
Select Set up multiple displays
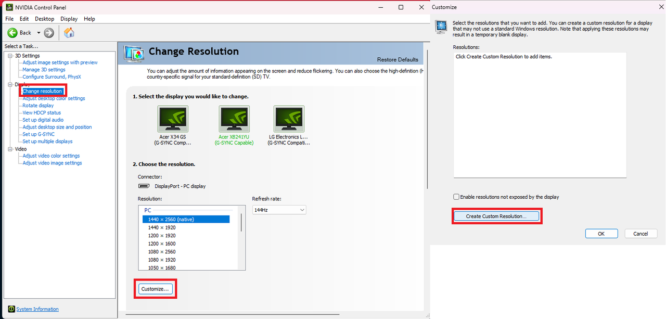47,142
